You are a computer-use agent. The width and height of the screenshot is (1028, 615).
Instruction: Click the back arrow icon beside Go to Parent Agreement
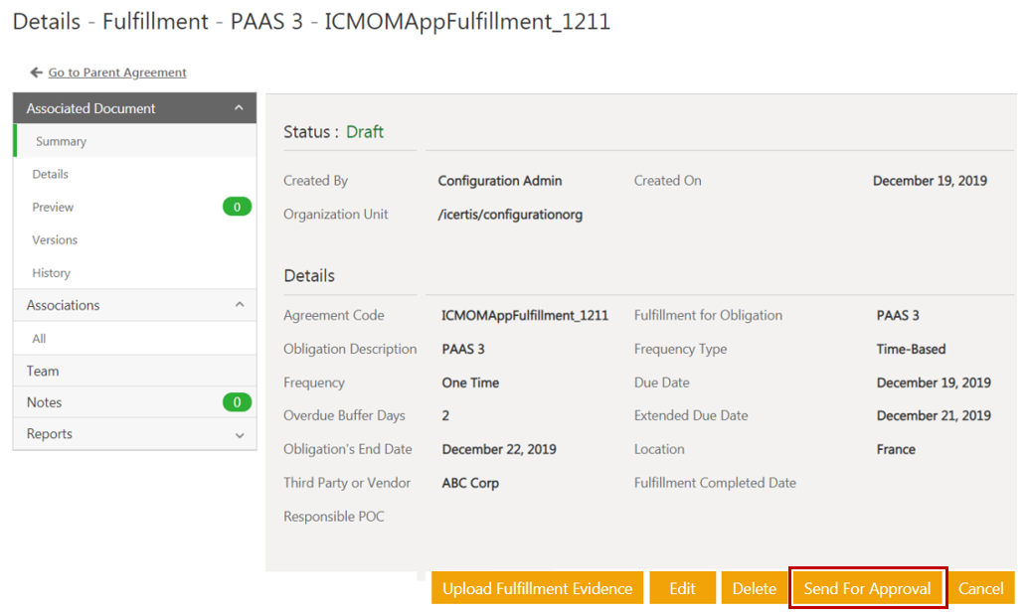[36, 73]
